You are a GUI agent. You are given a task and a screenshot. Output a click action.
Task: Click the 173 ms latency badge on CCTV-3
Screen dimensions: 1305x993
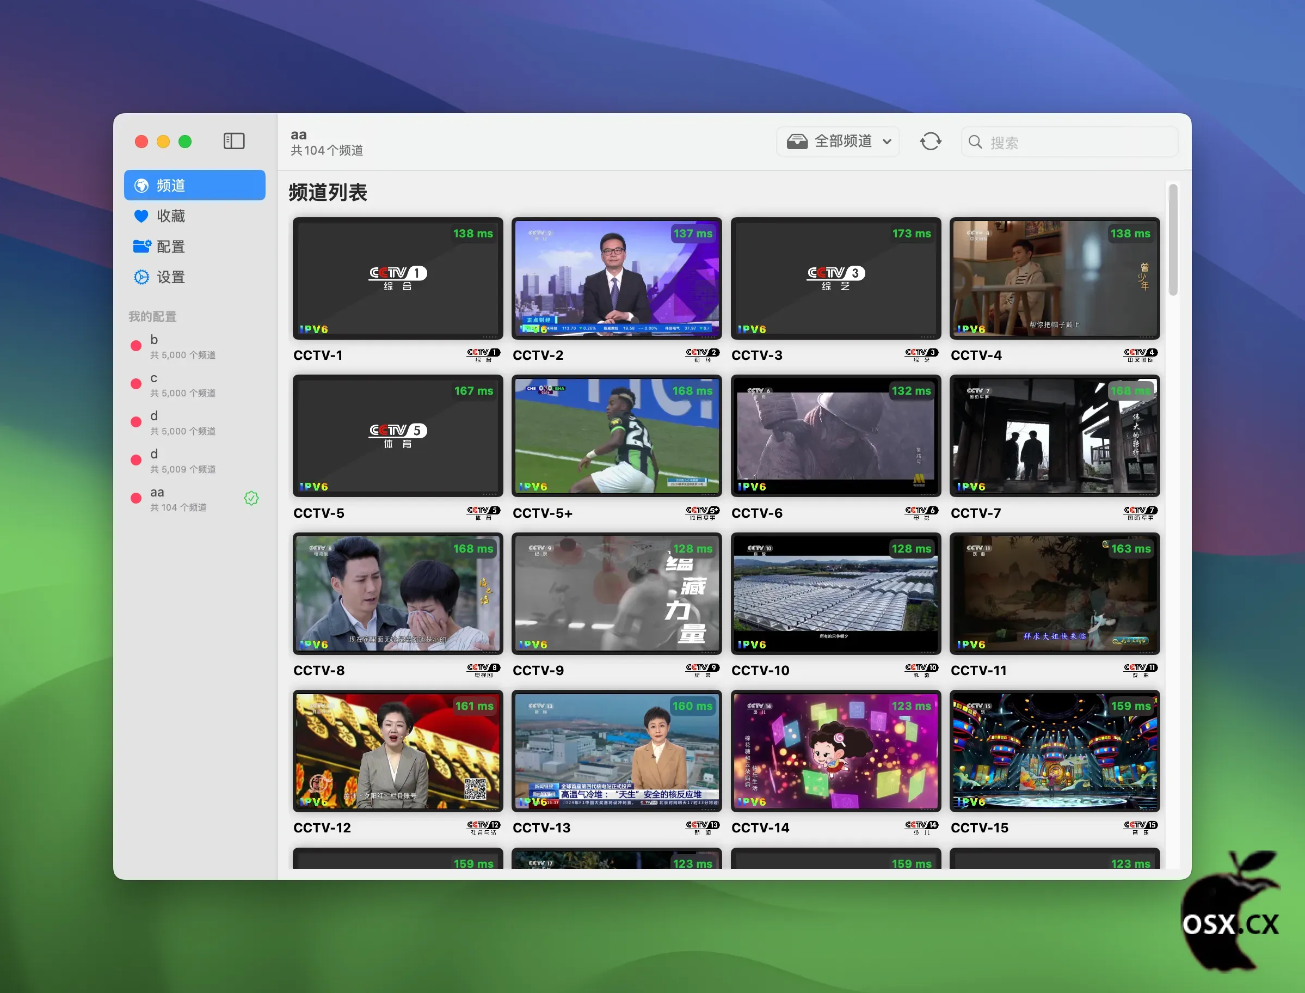[912, 234]
